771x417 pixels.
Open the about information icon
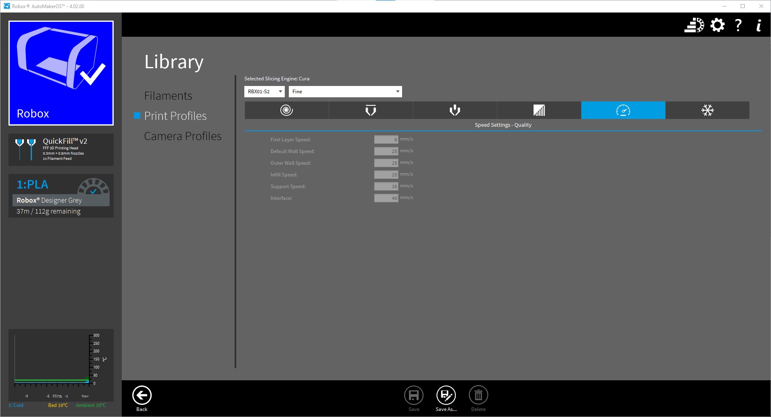[758, 25]
